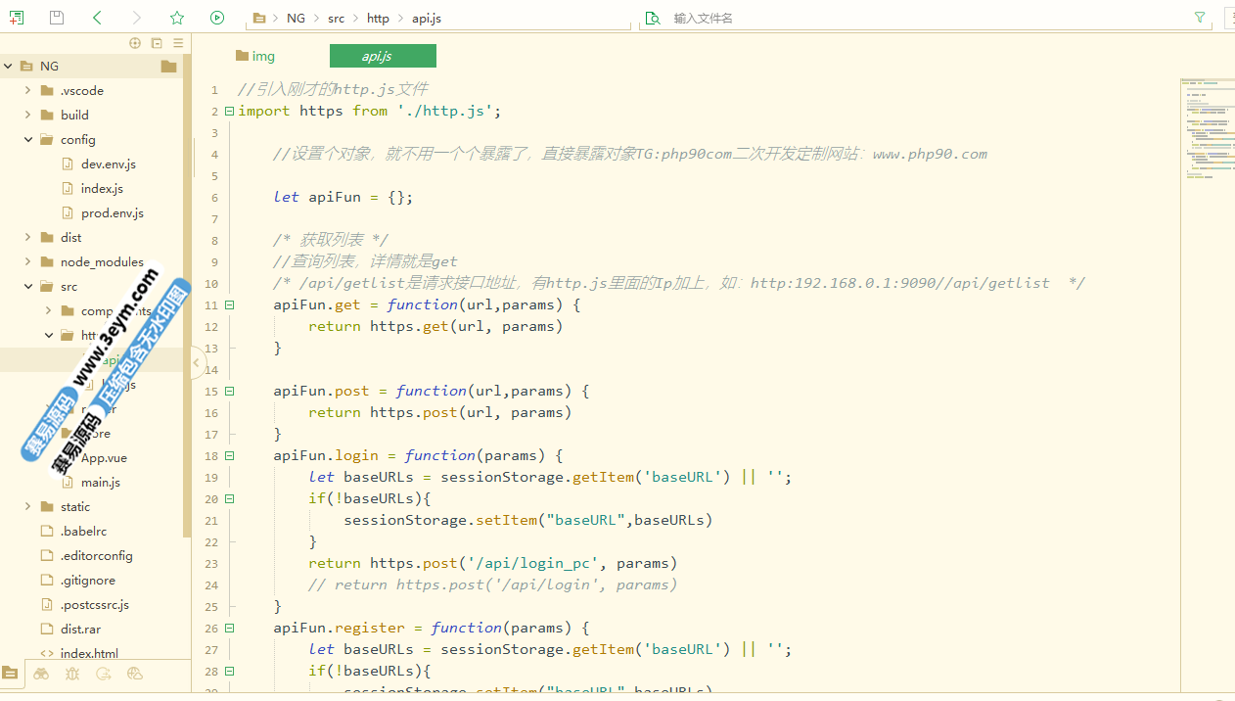Open prod.env.js in the file tree

tap(112, 212)
